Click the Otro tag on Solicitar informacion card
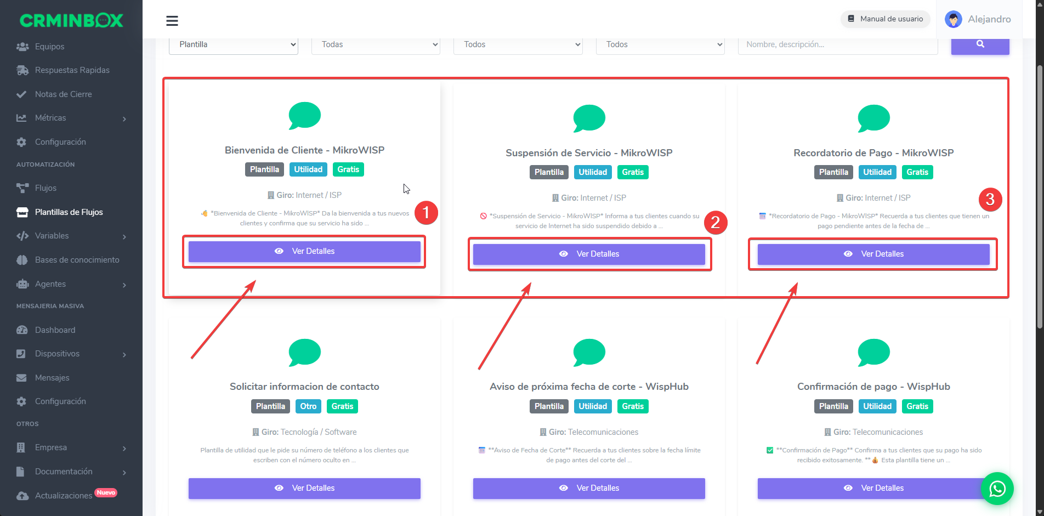The image size is (1044, 516). [308, 406]
